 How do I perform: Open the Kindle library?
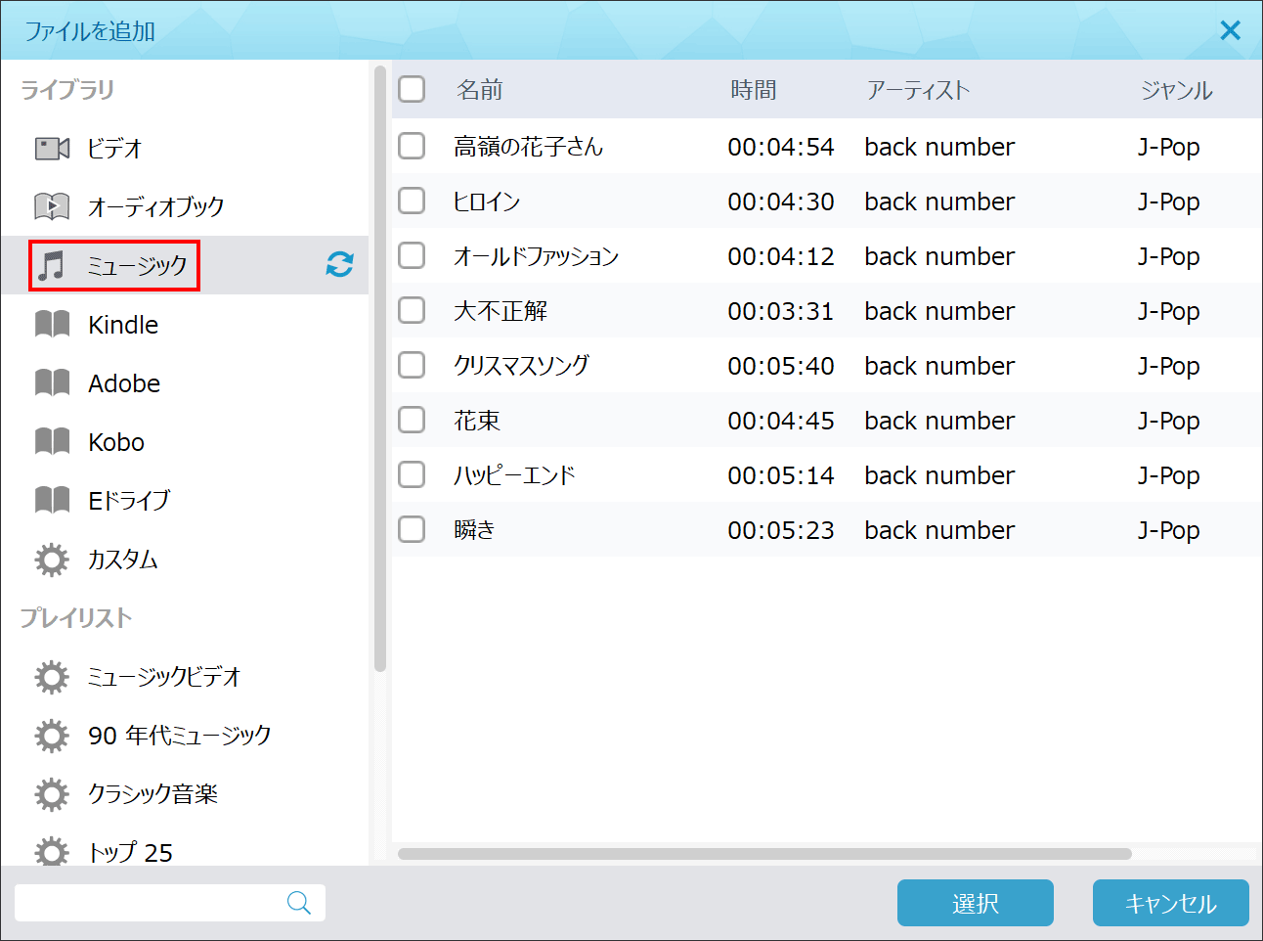coord(185,324)
